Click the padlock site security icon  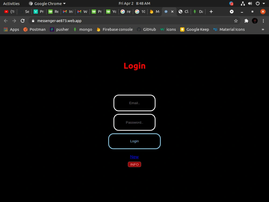coord(33,21)
